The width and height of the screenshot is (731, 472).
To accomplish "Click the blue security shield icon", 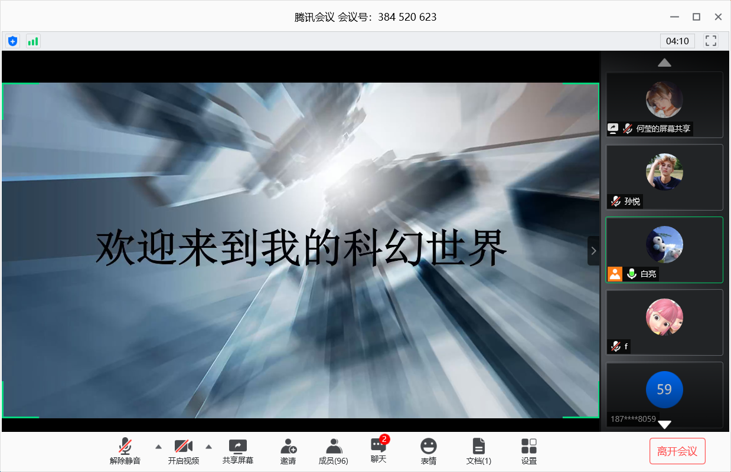I will point(12,41).
